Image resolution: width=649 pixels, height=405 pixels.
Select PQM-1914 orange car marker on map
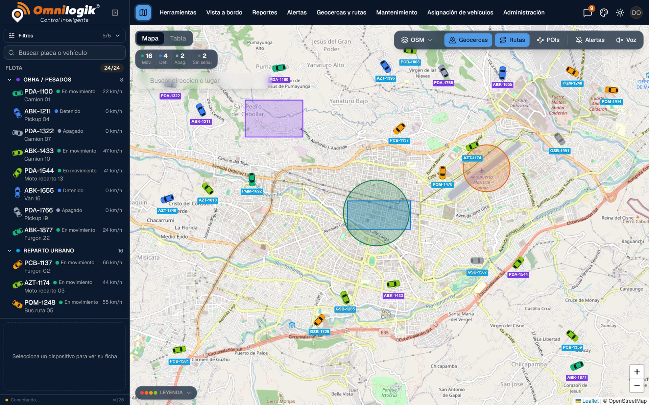tap(611, 90)
